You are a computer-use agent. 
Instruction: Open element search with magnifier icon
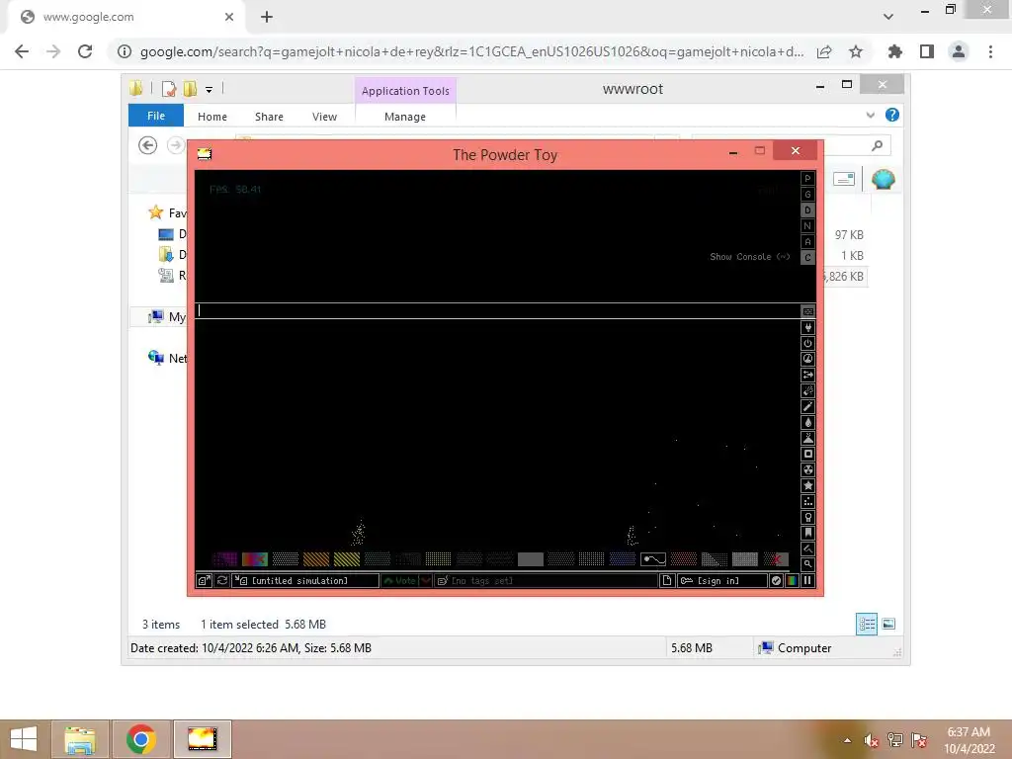coord(807,564)
